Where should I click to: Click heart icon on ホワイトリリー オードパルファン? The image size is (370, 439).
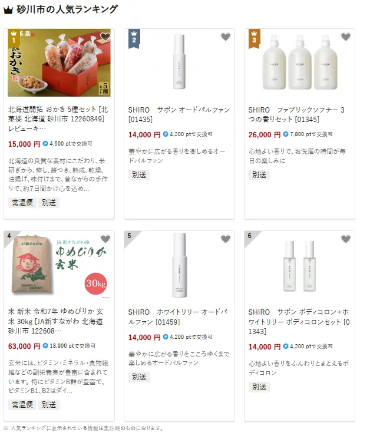[226, 239]
